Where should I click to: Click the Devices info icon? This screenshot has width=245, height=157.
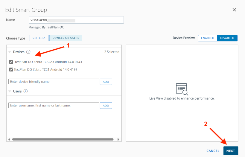point(28,52)
